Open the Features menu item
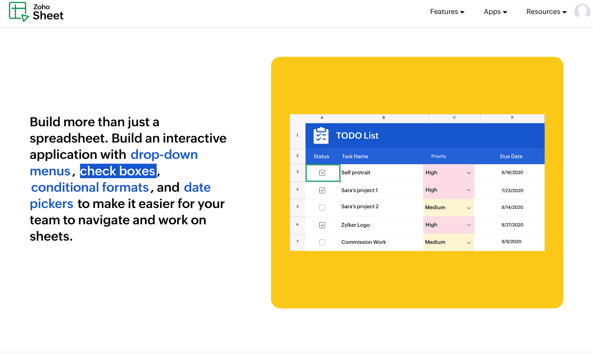 (446, 12)
